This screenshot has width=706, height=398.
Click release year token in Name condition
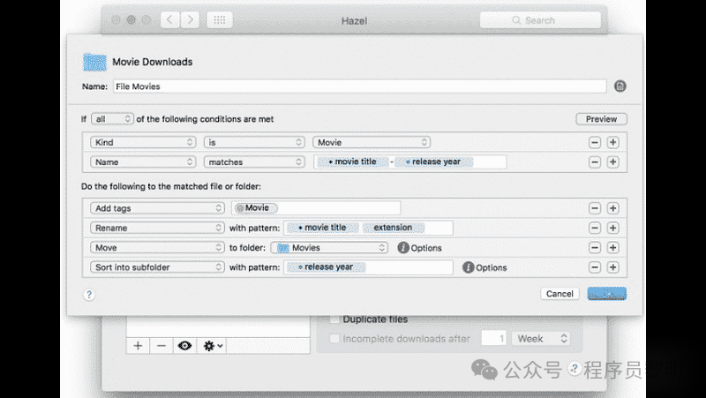(434, 161)
